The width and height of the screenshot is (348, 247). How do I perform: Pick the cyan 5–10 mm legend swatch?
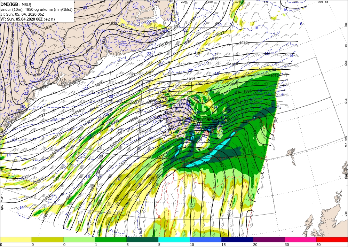pyautogui.click(x=174, y=239)
